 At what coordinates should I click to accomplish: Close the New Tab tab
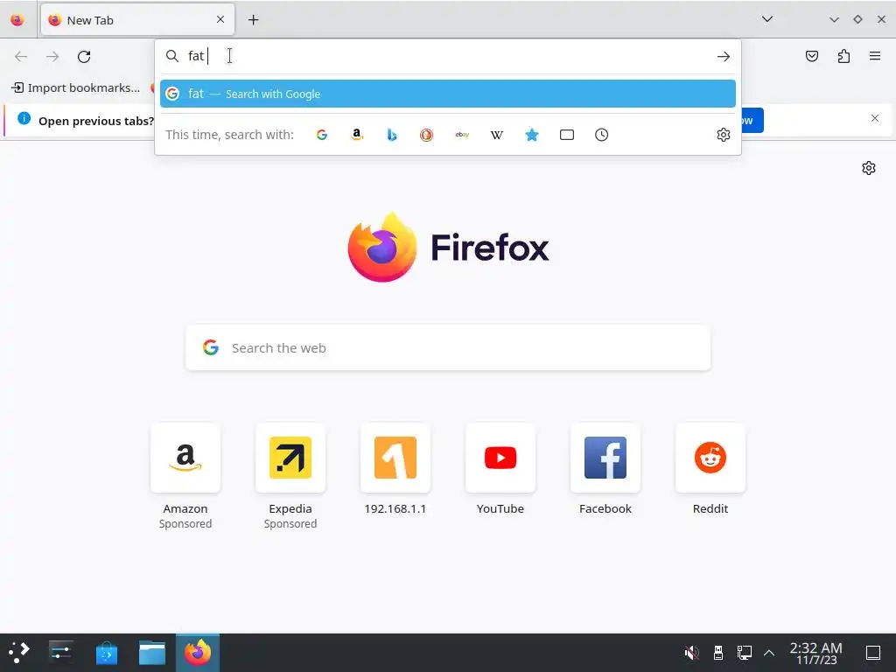pyautogui.click(x=220, y=19)
